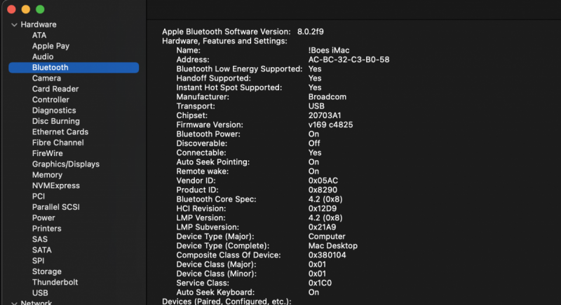The height and width of the screenshot is (305, 561).
Task: Click LMP Subversion value 0x21A9
Action: point(322,227)
